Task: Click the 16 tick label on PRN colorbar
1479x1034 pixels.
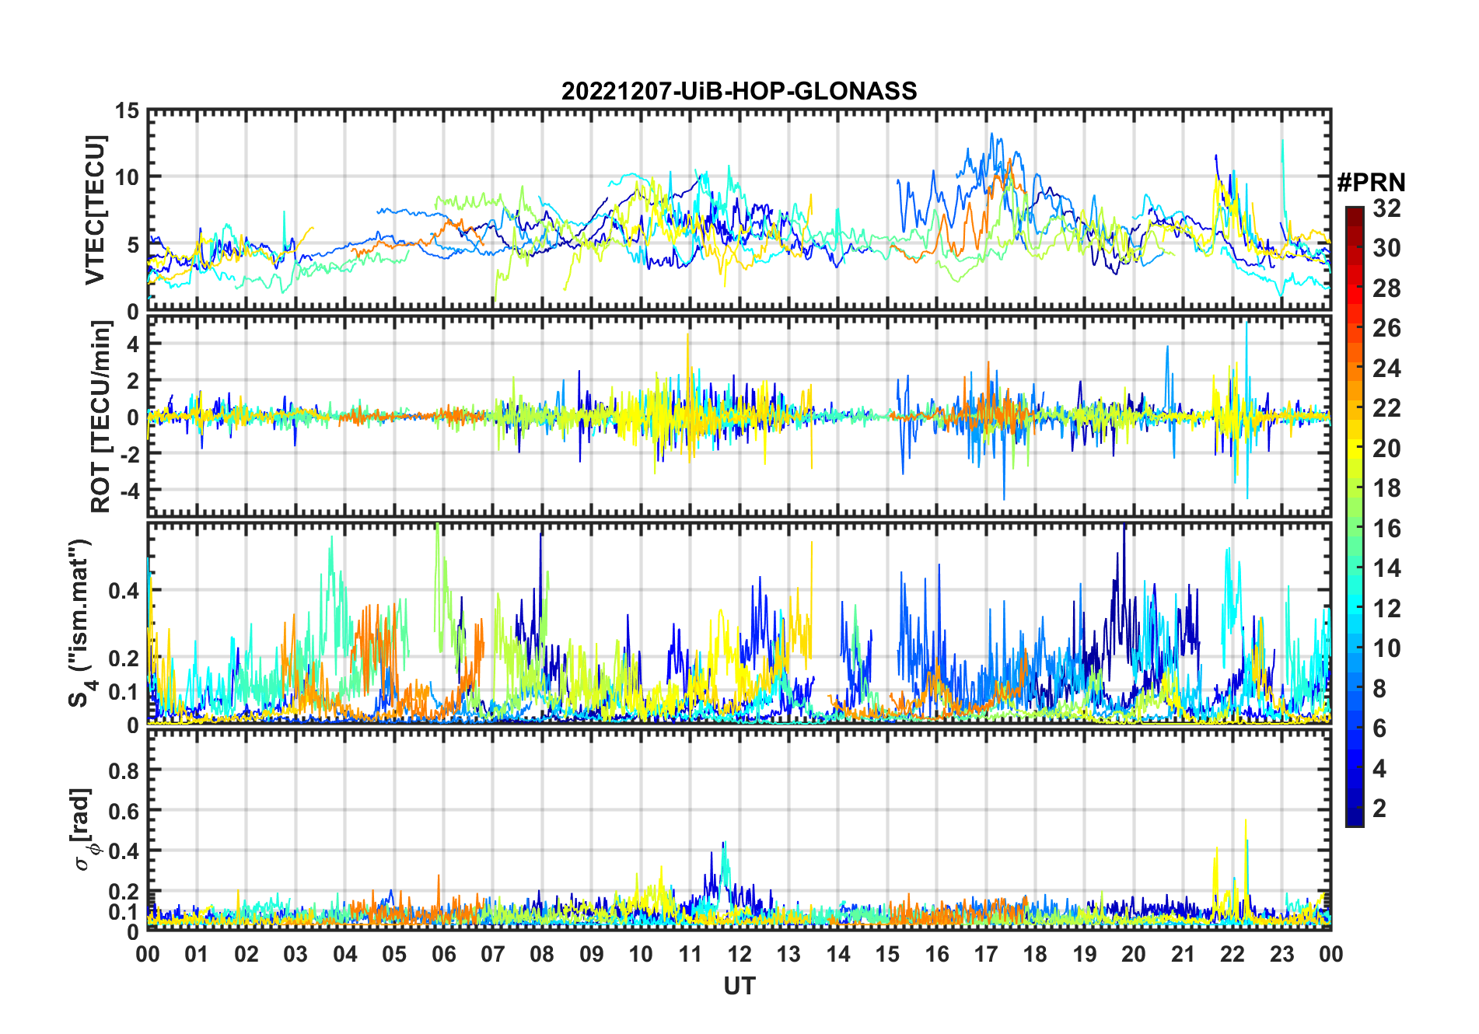Action: click(x=1386, y=529)
